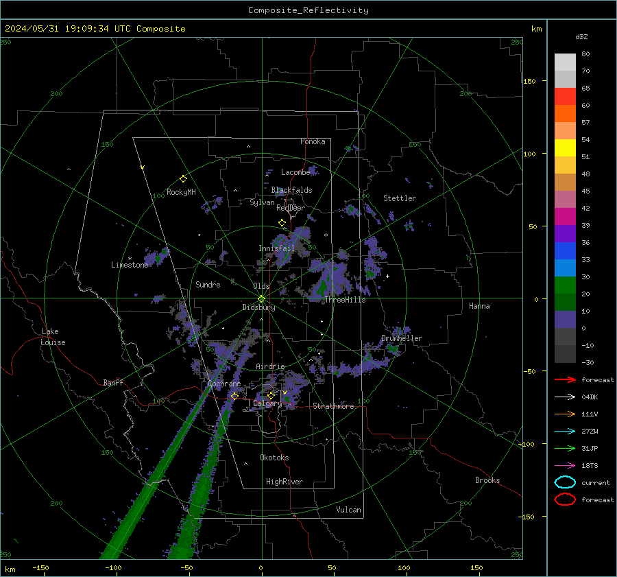Click the Limestone label
Viewport: 617px width, 577px height.
click(130, 265)
